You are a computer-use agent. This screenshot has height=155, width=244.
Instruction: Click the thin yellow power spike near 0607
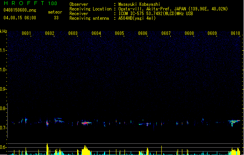click(161, 150)
